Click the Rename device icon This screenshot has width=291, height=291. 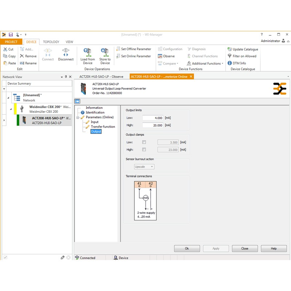(22, 63)
